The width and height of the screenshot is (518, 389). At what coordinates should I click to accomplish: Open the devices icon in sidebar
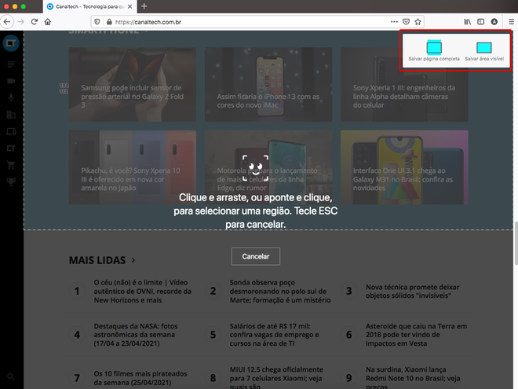pos(11,131)
